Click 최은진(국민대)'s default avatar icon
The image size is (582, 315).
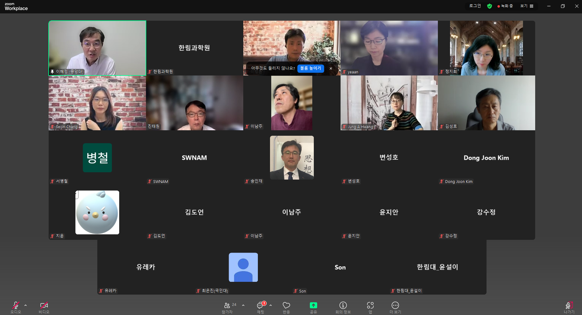click(x=243, y=267)
